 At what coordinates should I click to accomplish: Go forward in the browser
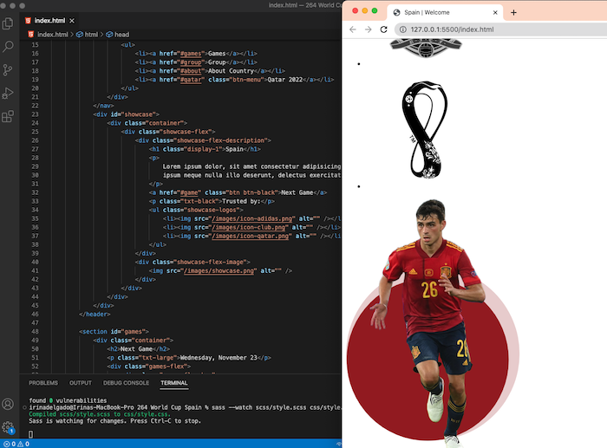coord(369,29)
